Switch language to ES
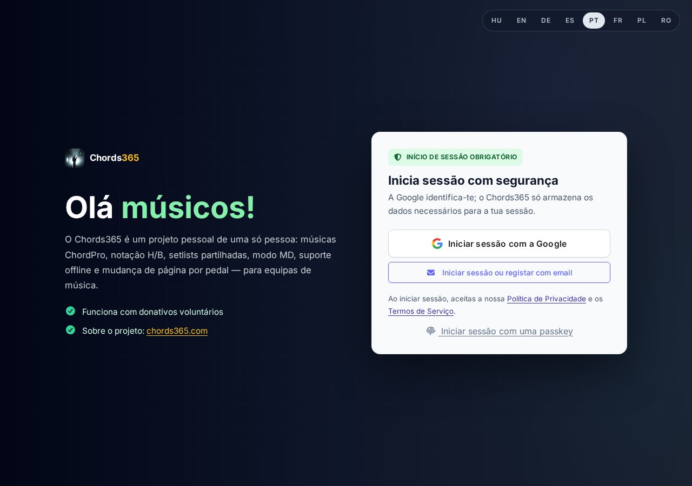692x486 pixels. [x=570, y=21]
